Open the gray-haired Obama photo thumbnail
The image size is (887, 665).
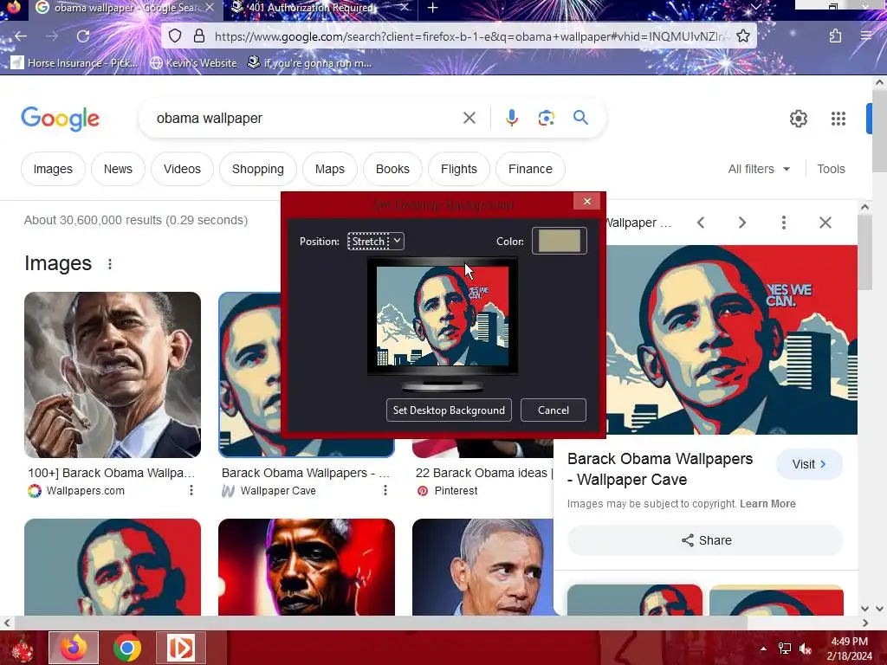(482, 567)
